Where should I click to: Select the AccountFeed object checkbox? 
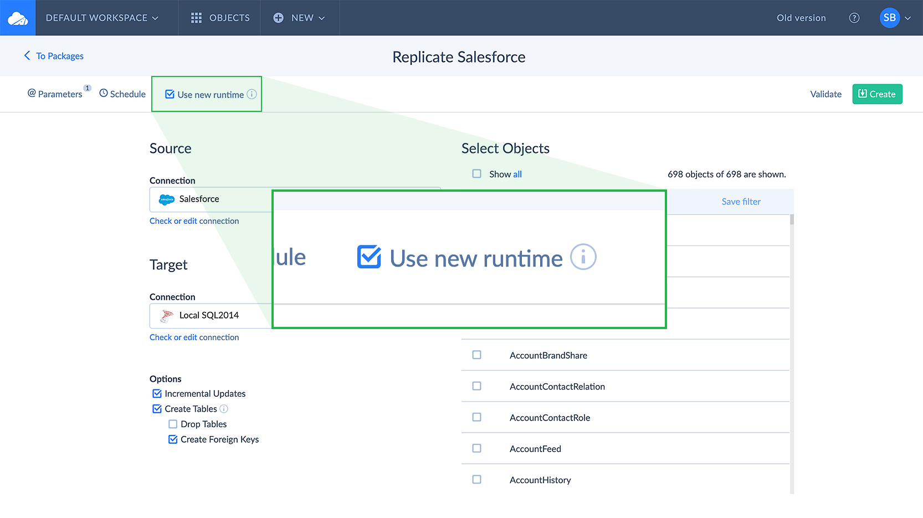pyautogui.click(x=476, y=448)
